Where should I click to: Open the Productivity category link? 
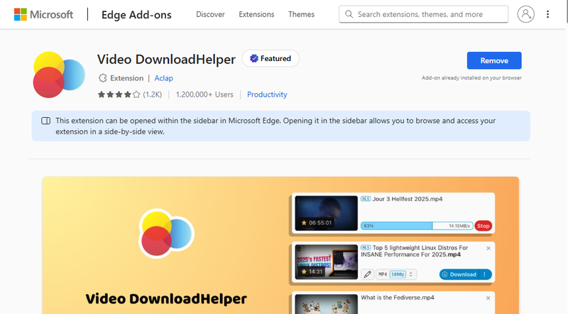pos(267,94)
